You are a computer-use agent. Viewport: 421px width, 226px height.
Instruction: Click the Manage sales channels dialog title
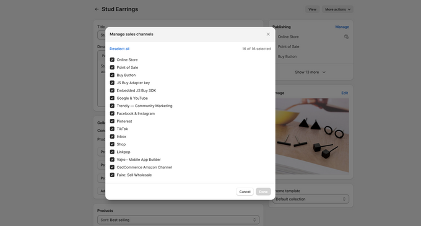coord(131,34)
